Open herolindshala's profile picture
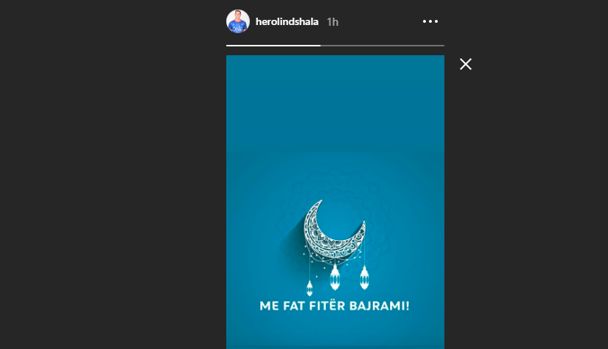Image resolution: width=608 pixels, height=349 pixels. click(238, 21)
